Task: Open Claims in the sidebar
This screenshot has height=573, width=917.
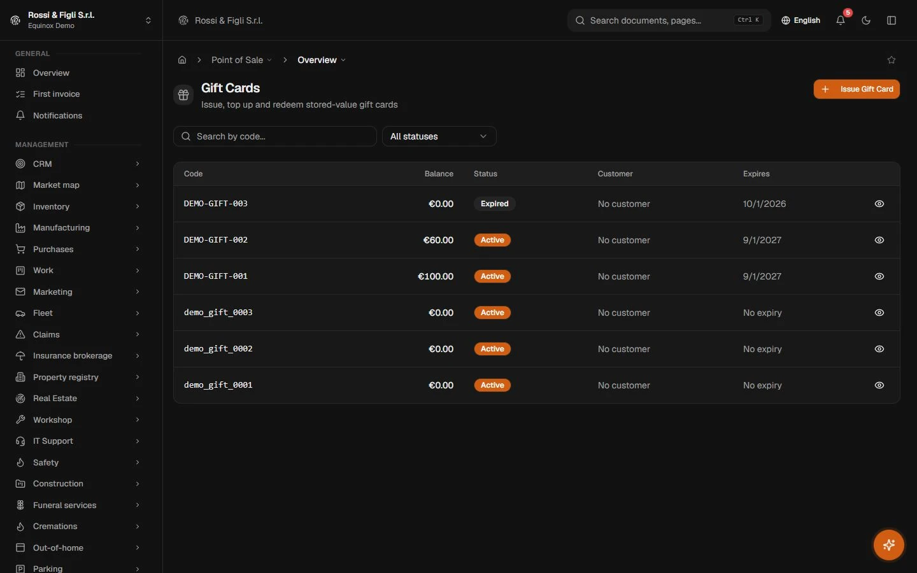Action: 78,334
